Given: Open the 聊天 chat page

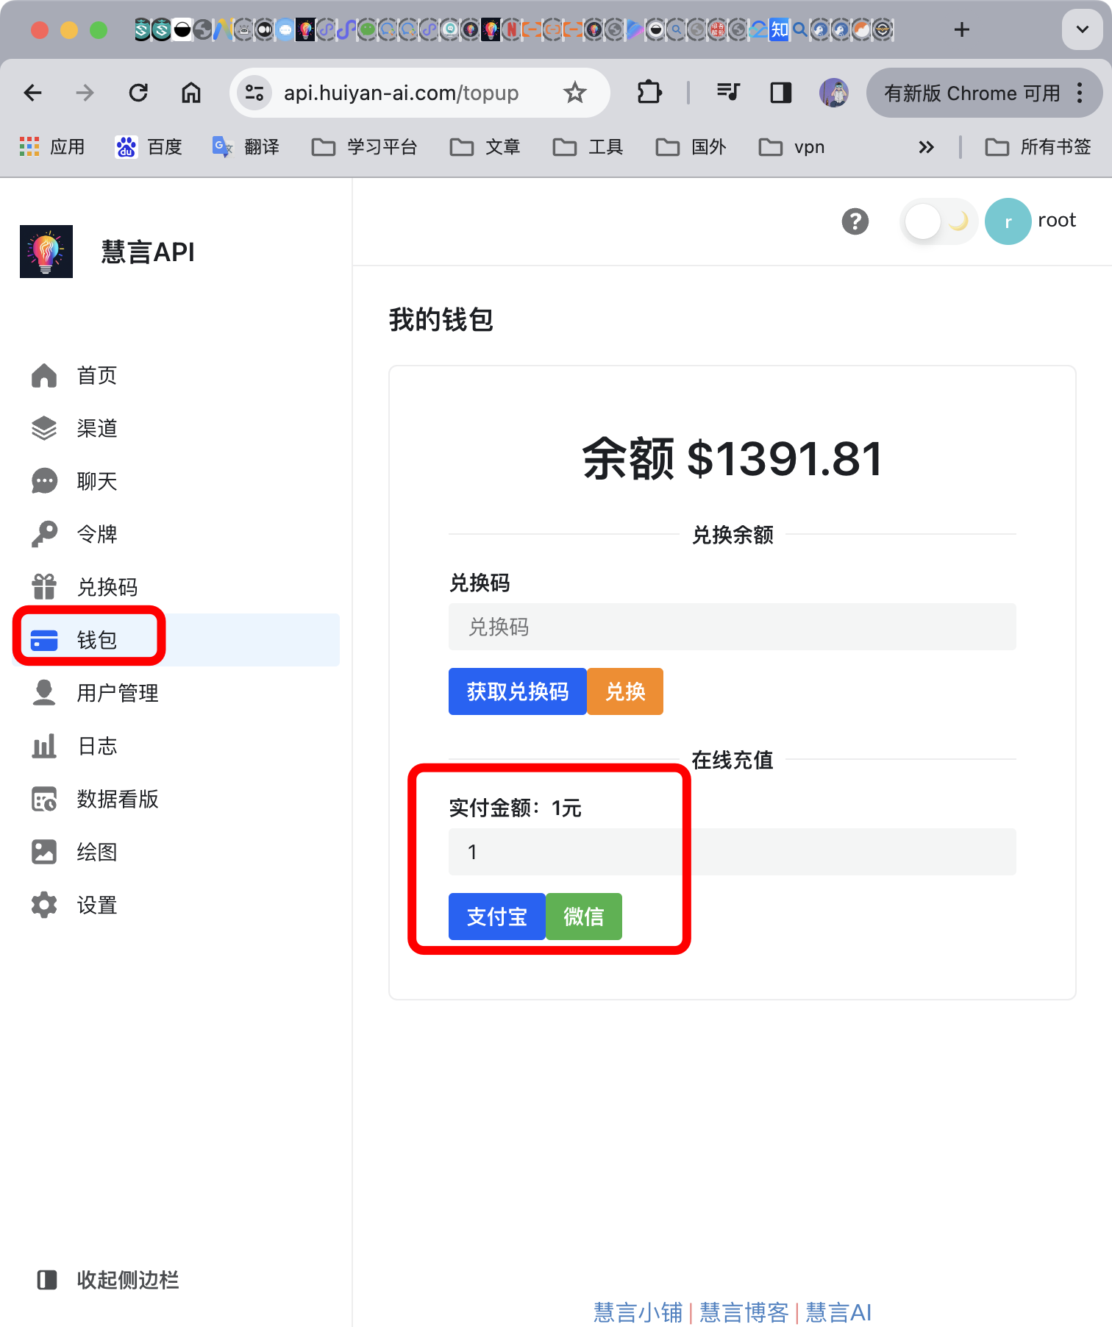Looking at the screenshot, I should pos(96,482).
